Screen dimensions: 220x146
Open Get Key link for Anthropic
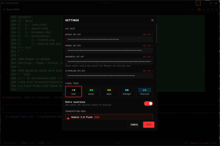148,57
